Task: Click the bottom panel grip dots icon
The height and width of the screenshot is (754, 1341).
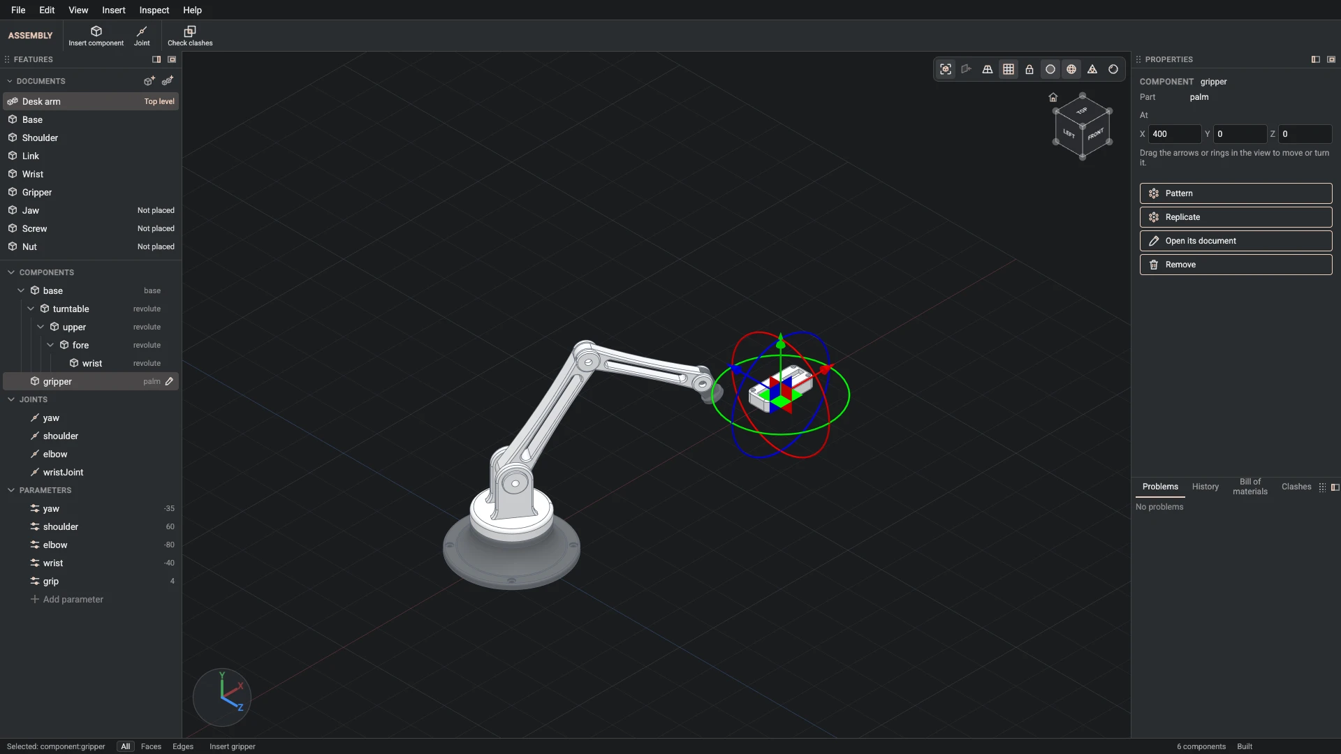Action: (x=1322, y=487)
